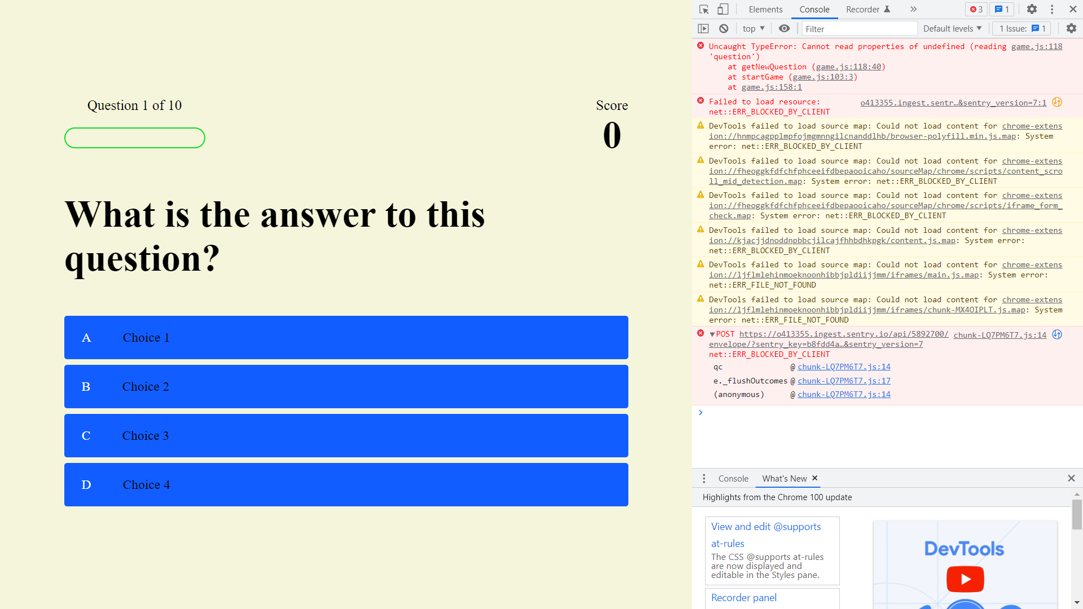Toggle the live expression eye icon

(x=784, y=29)
